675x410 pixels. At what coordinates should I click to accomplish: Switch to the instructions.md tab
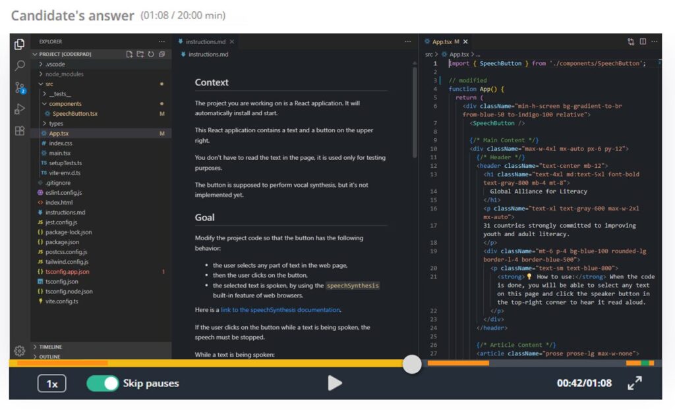(204, 41)
